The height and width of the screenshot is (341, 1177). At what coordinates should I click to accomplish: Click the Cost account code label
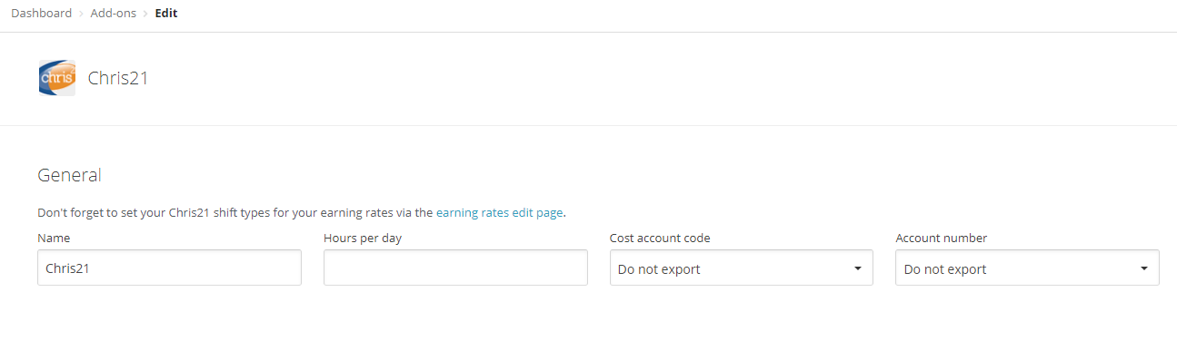tap(660, 238)
